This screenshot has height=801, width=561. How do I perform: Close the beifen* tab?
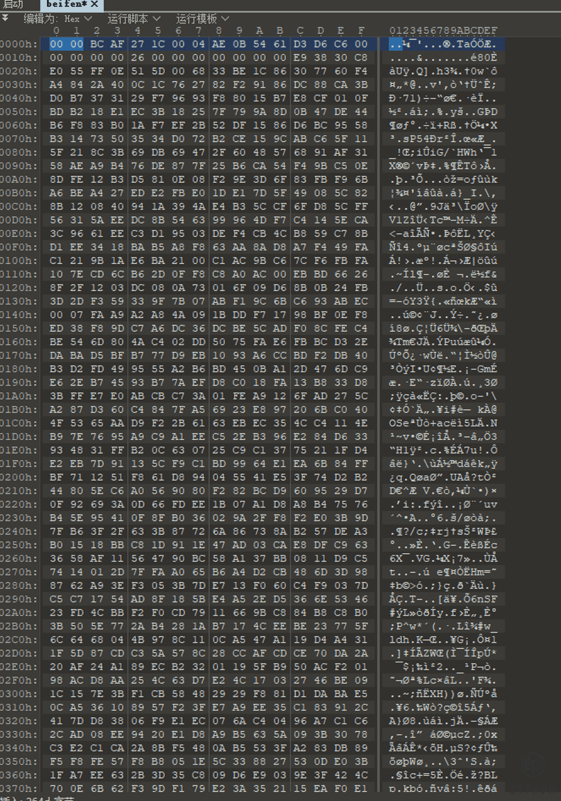tap(95, 4)
